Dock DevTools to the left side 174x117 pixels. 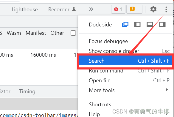[x=137, y=24]
